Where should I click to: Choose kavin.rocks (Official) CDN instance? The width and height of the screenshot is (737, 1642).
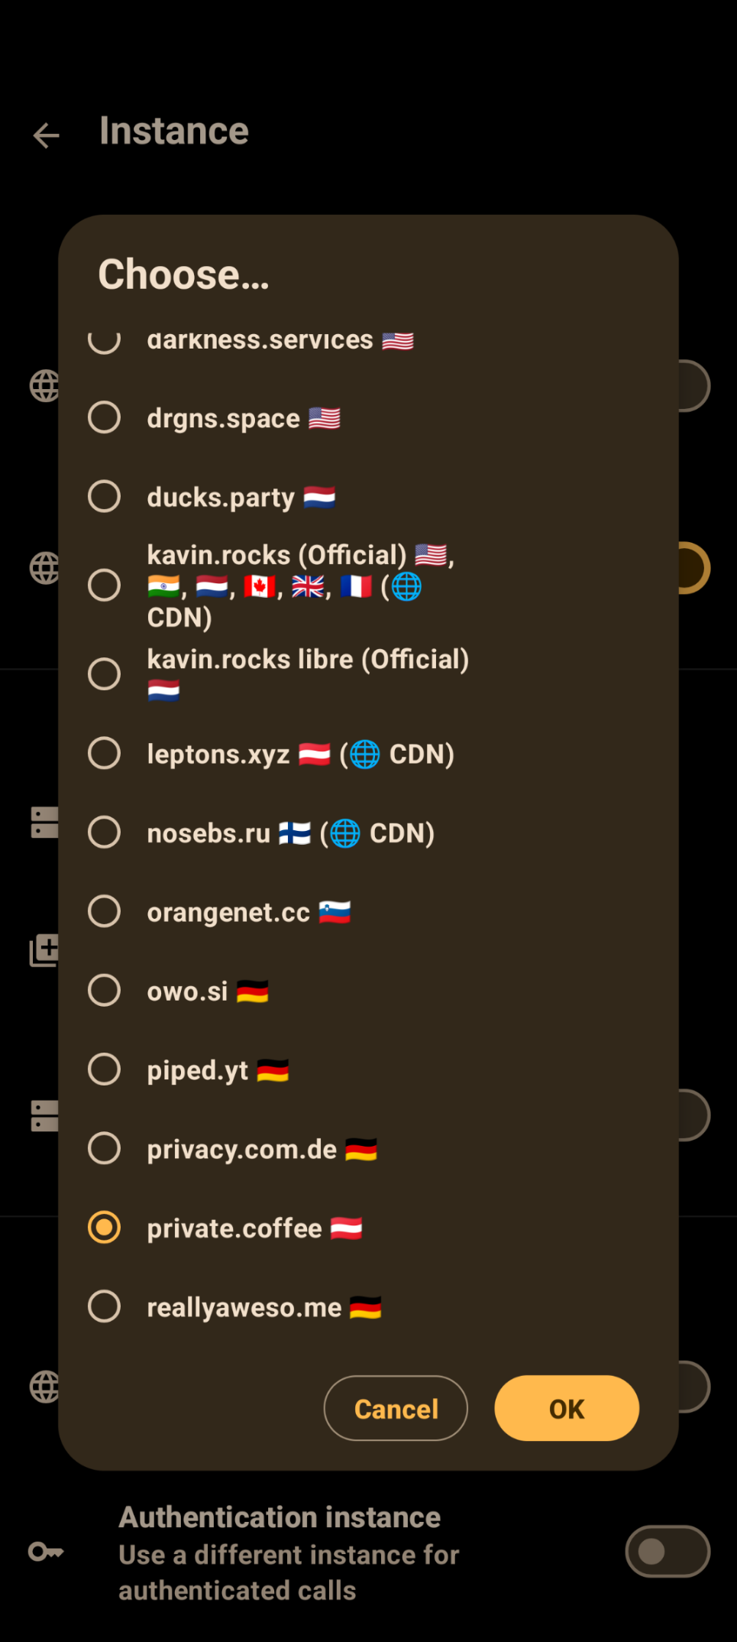tap(105, 586)
